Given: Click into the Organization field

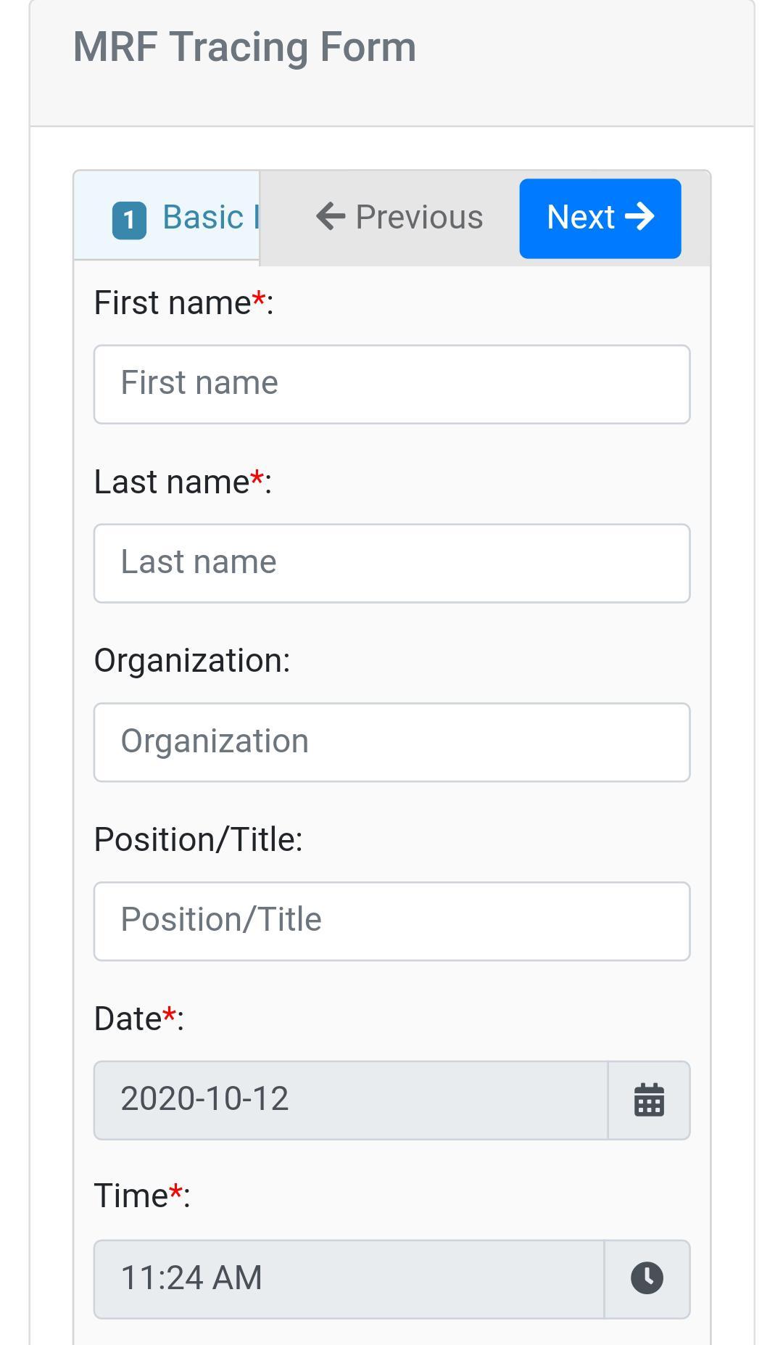Looking at the screenshot, I should tap(391, 742).
